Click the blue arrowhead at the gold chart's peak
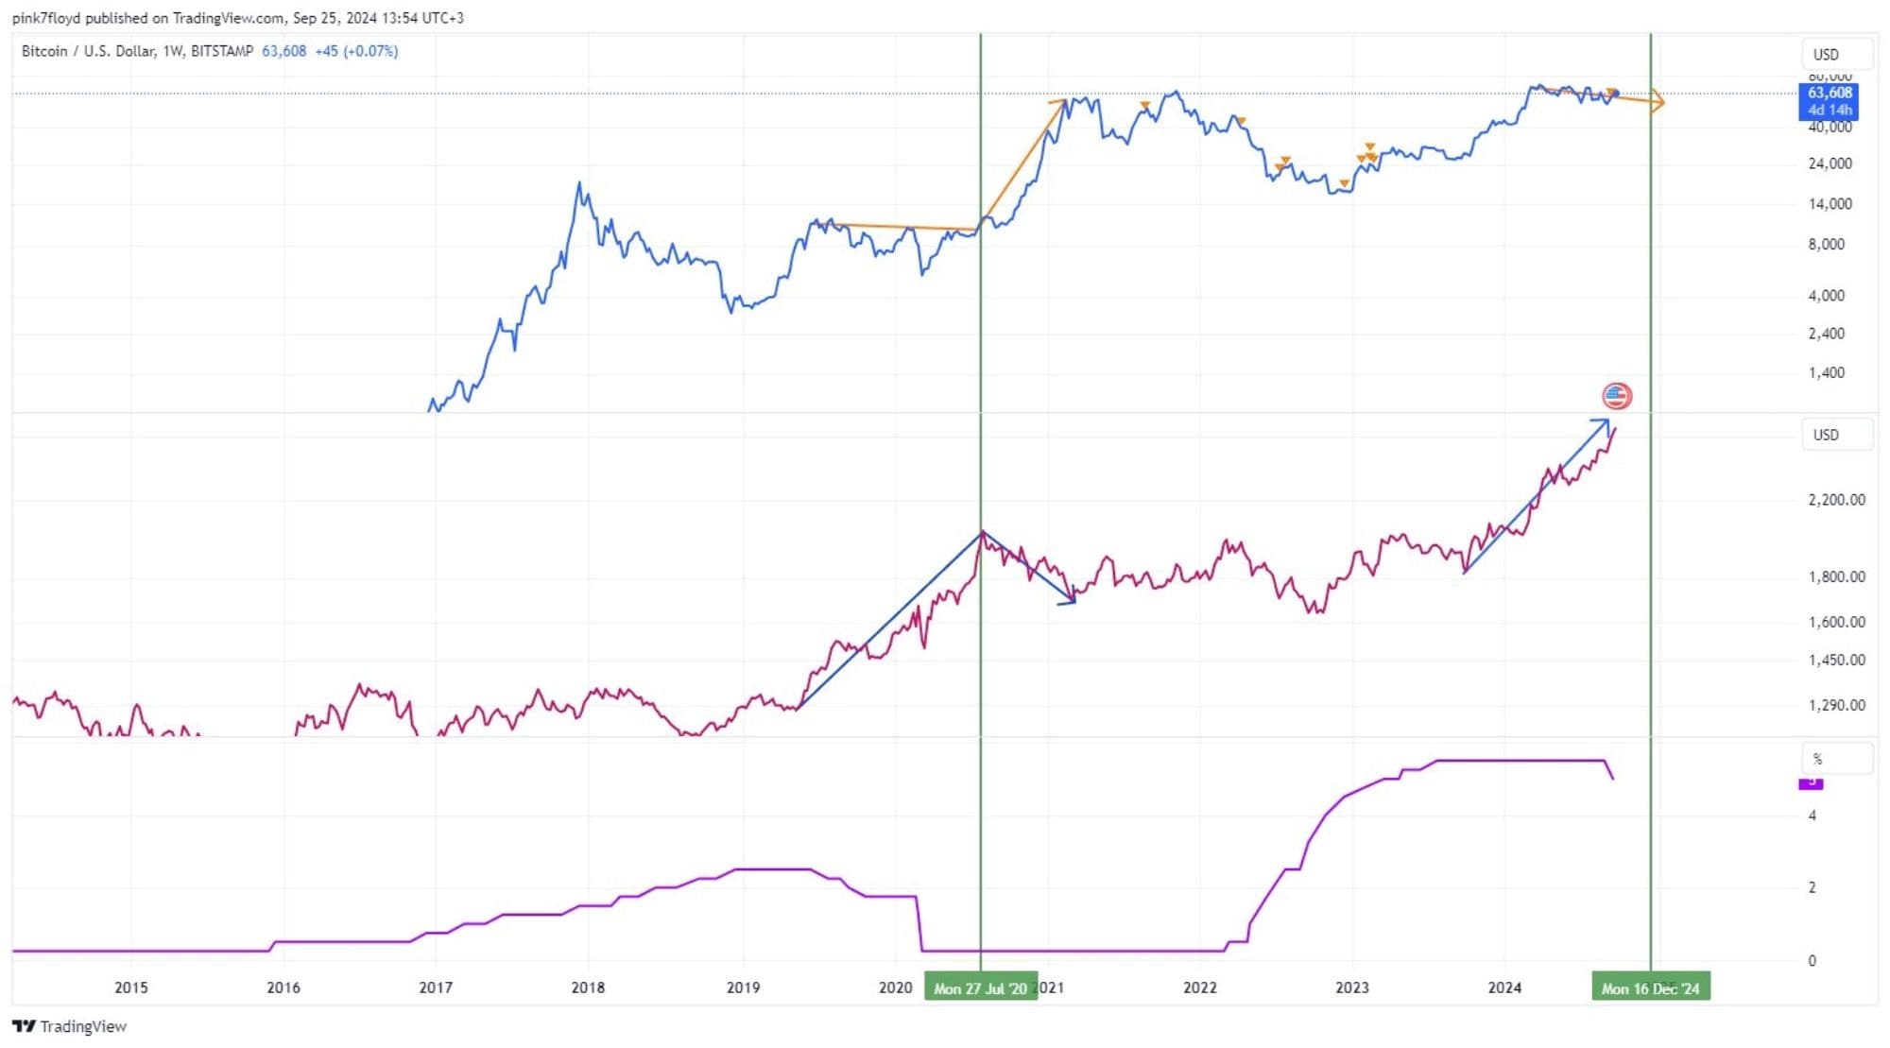1890x1048 pixels. (1603, 424)
